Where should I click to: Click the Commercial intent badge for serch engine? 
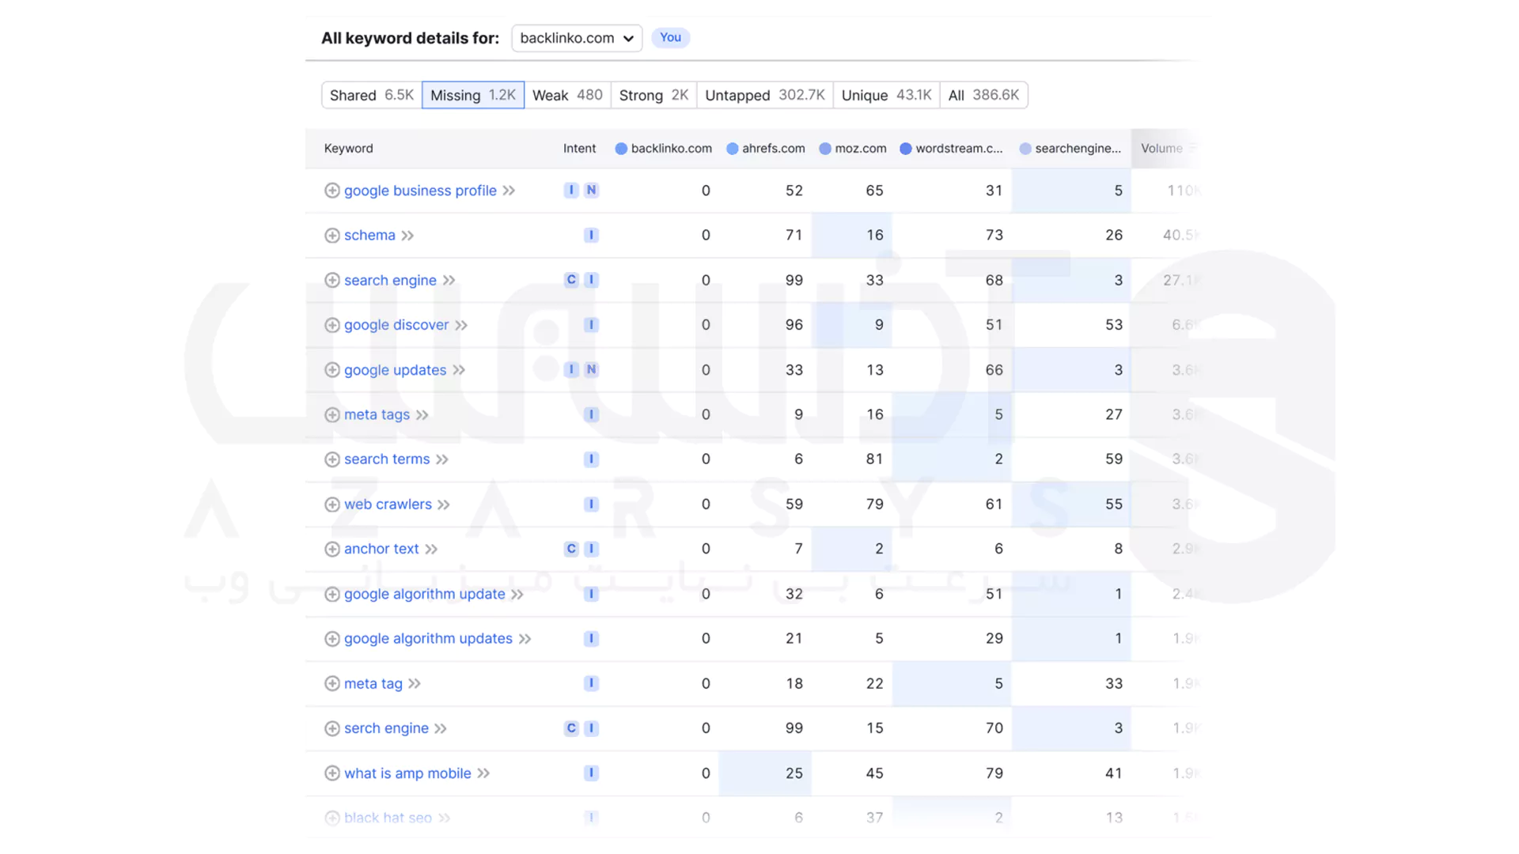click(571, 728)
